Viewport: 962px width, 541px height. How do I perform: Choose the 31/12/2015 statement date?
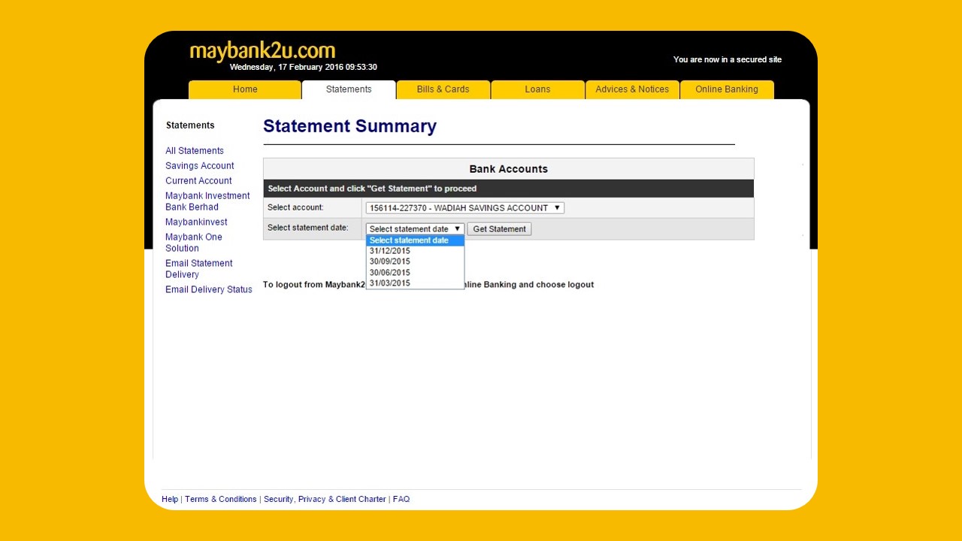390,251
